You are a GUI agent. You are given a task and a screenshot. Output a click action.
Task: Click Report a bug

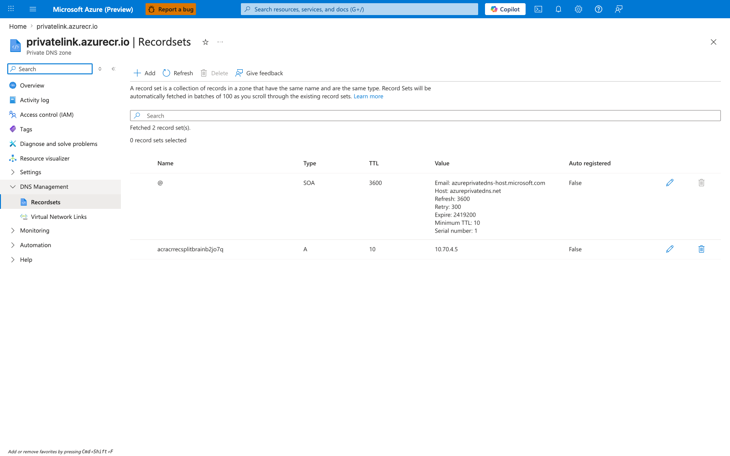coord(171,9)
